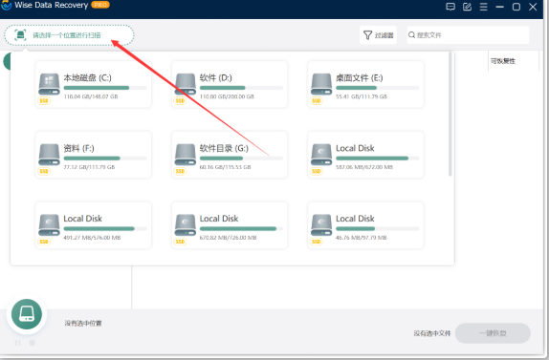Click the SSD badge on 软件 (D:)

[180, 101]
